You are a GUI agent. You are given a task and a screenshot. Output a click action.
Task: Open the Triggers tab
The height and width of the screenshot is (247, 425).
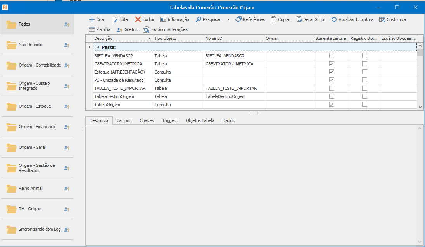[x=169, y=120]
